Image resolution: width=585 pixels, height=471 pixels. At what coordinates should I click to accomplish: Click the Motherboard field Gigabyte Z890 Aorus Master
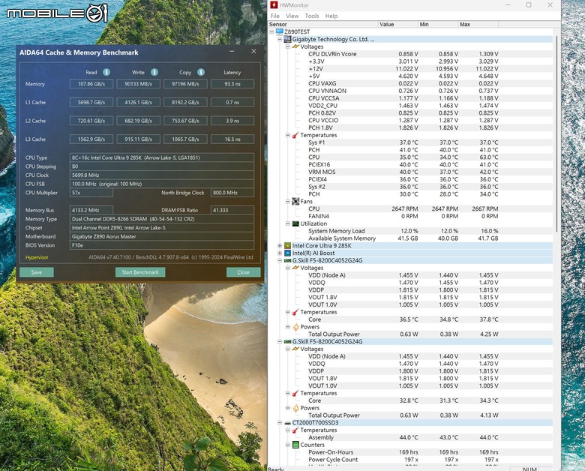tap(162, 236)
